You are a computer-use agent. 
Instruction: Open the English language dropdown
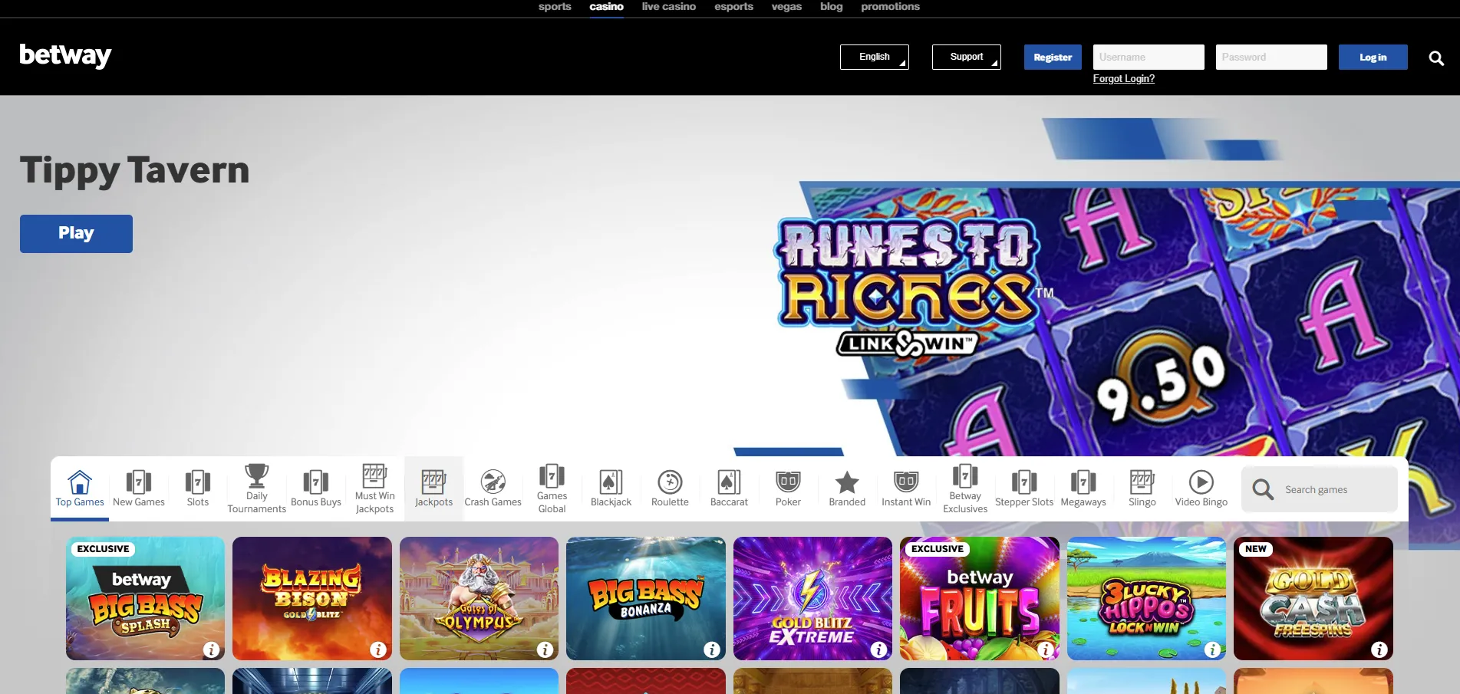pos(874,57)
